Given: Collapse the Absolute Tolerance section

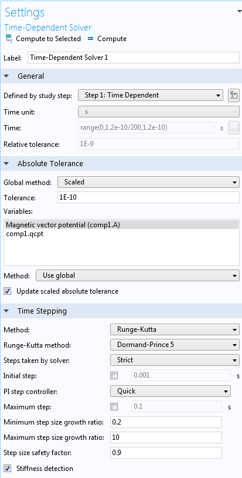Looking at the screenshot, I should 6,164.
